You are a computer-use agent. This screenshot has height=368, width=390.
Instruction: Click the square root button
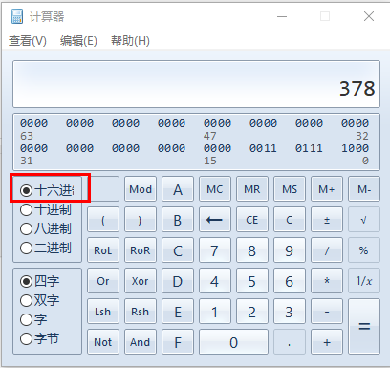364,220
